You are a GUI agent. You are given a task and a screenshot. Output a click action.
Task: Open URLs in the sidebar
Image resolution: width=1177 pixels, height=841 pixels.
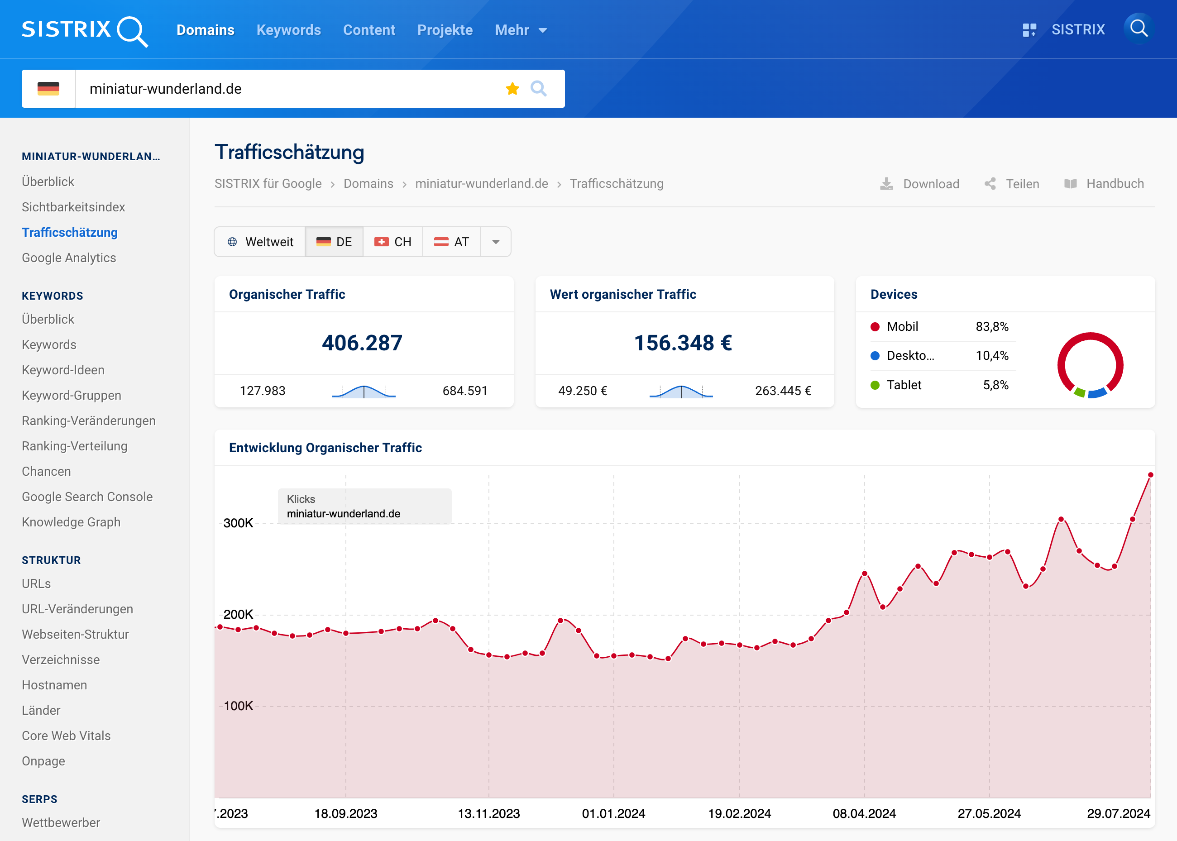pyautogui.click(x=36, y=584)
